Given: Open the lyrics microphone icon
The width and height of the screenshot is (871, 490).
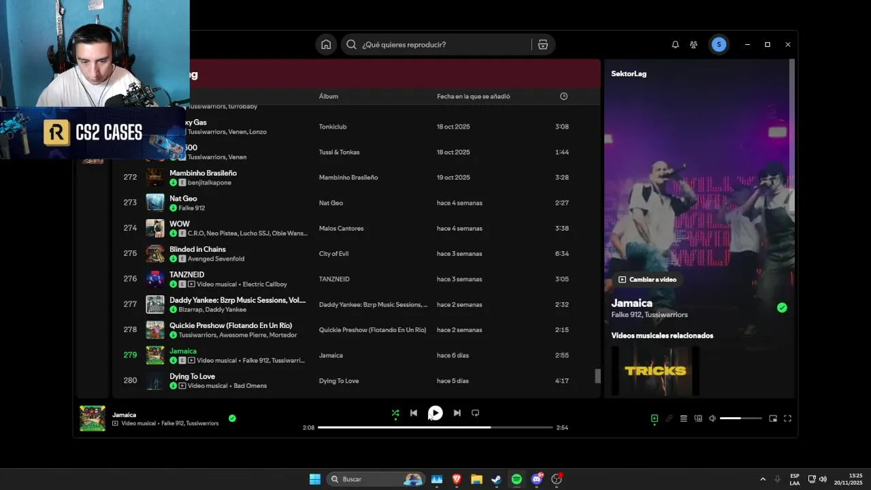Looking at the screenshot, I should click(669, 419).
